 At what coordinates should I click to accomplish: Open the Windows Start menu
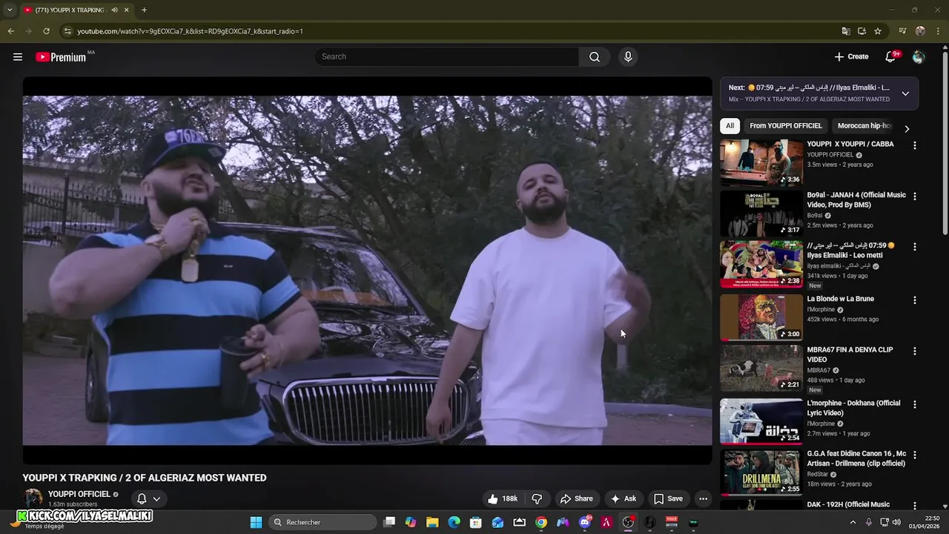(x=256, y=522)
